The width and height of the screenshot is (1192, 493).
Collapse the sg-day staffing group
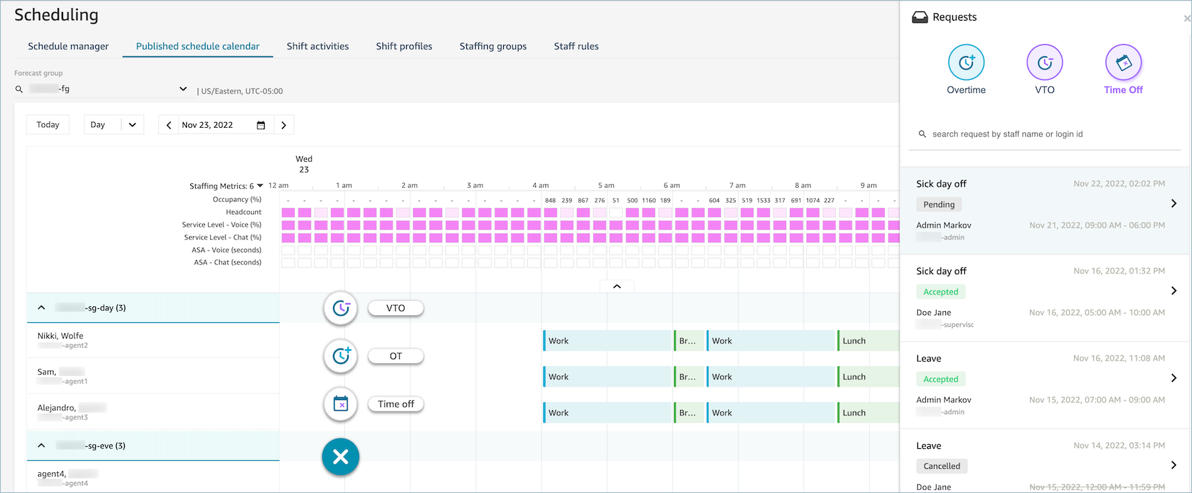coord(42,308)
